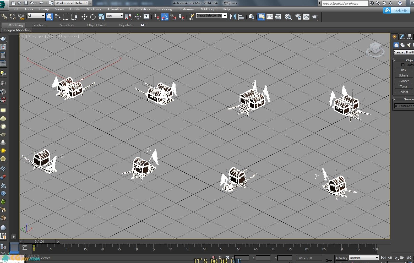Switch to Freeform ribbon tab
The width and height of the screenshot is (414, 263).
(x=39, y=25)
